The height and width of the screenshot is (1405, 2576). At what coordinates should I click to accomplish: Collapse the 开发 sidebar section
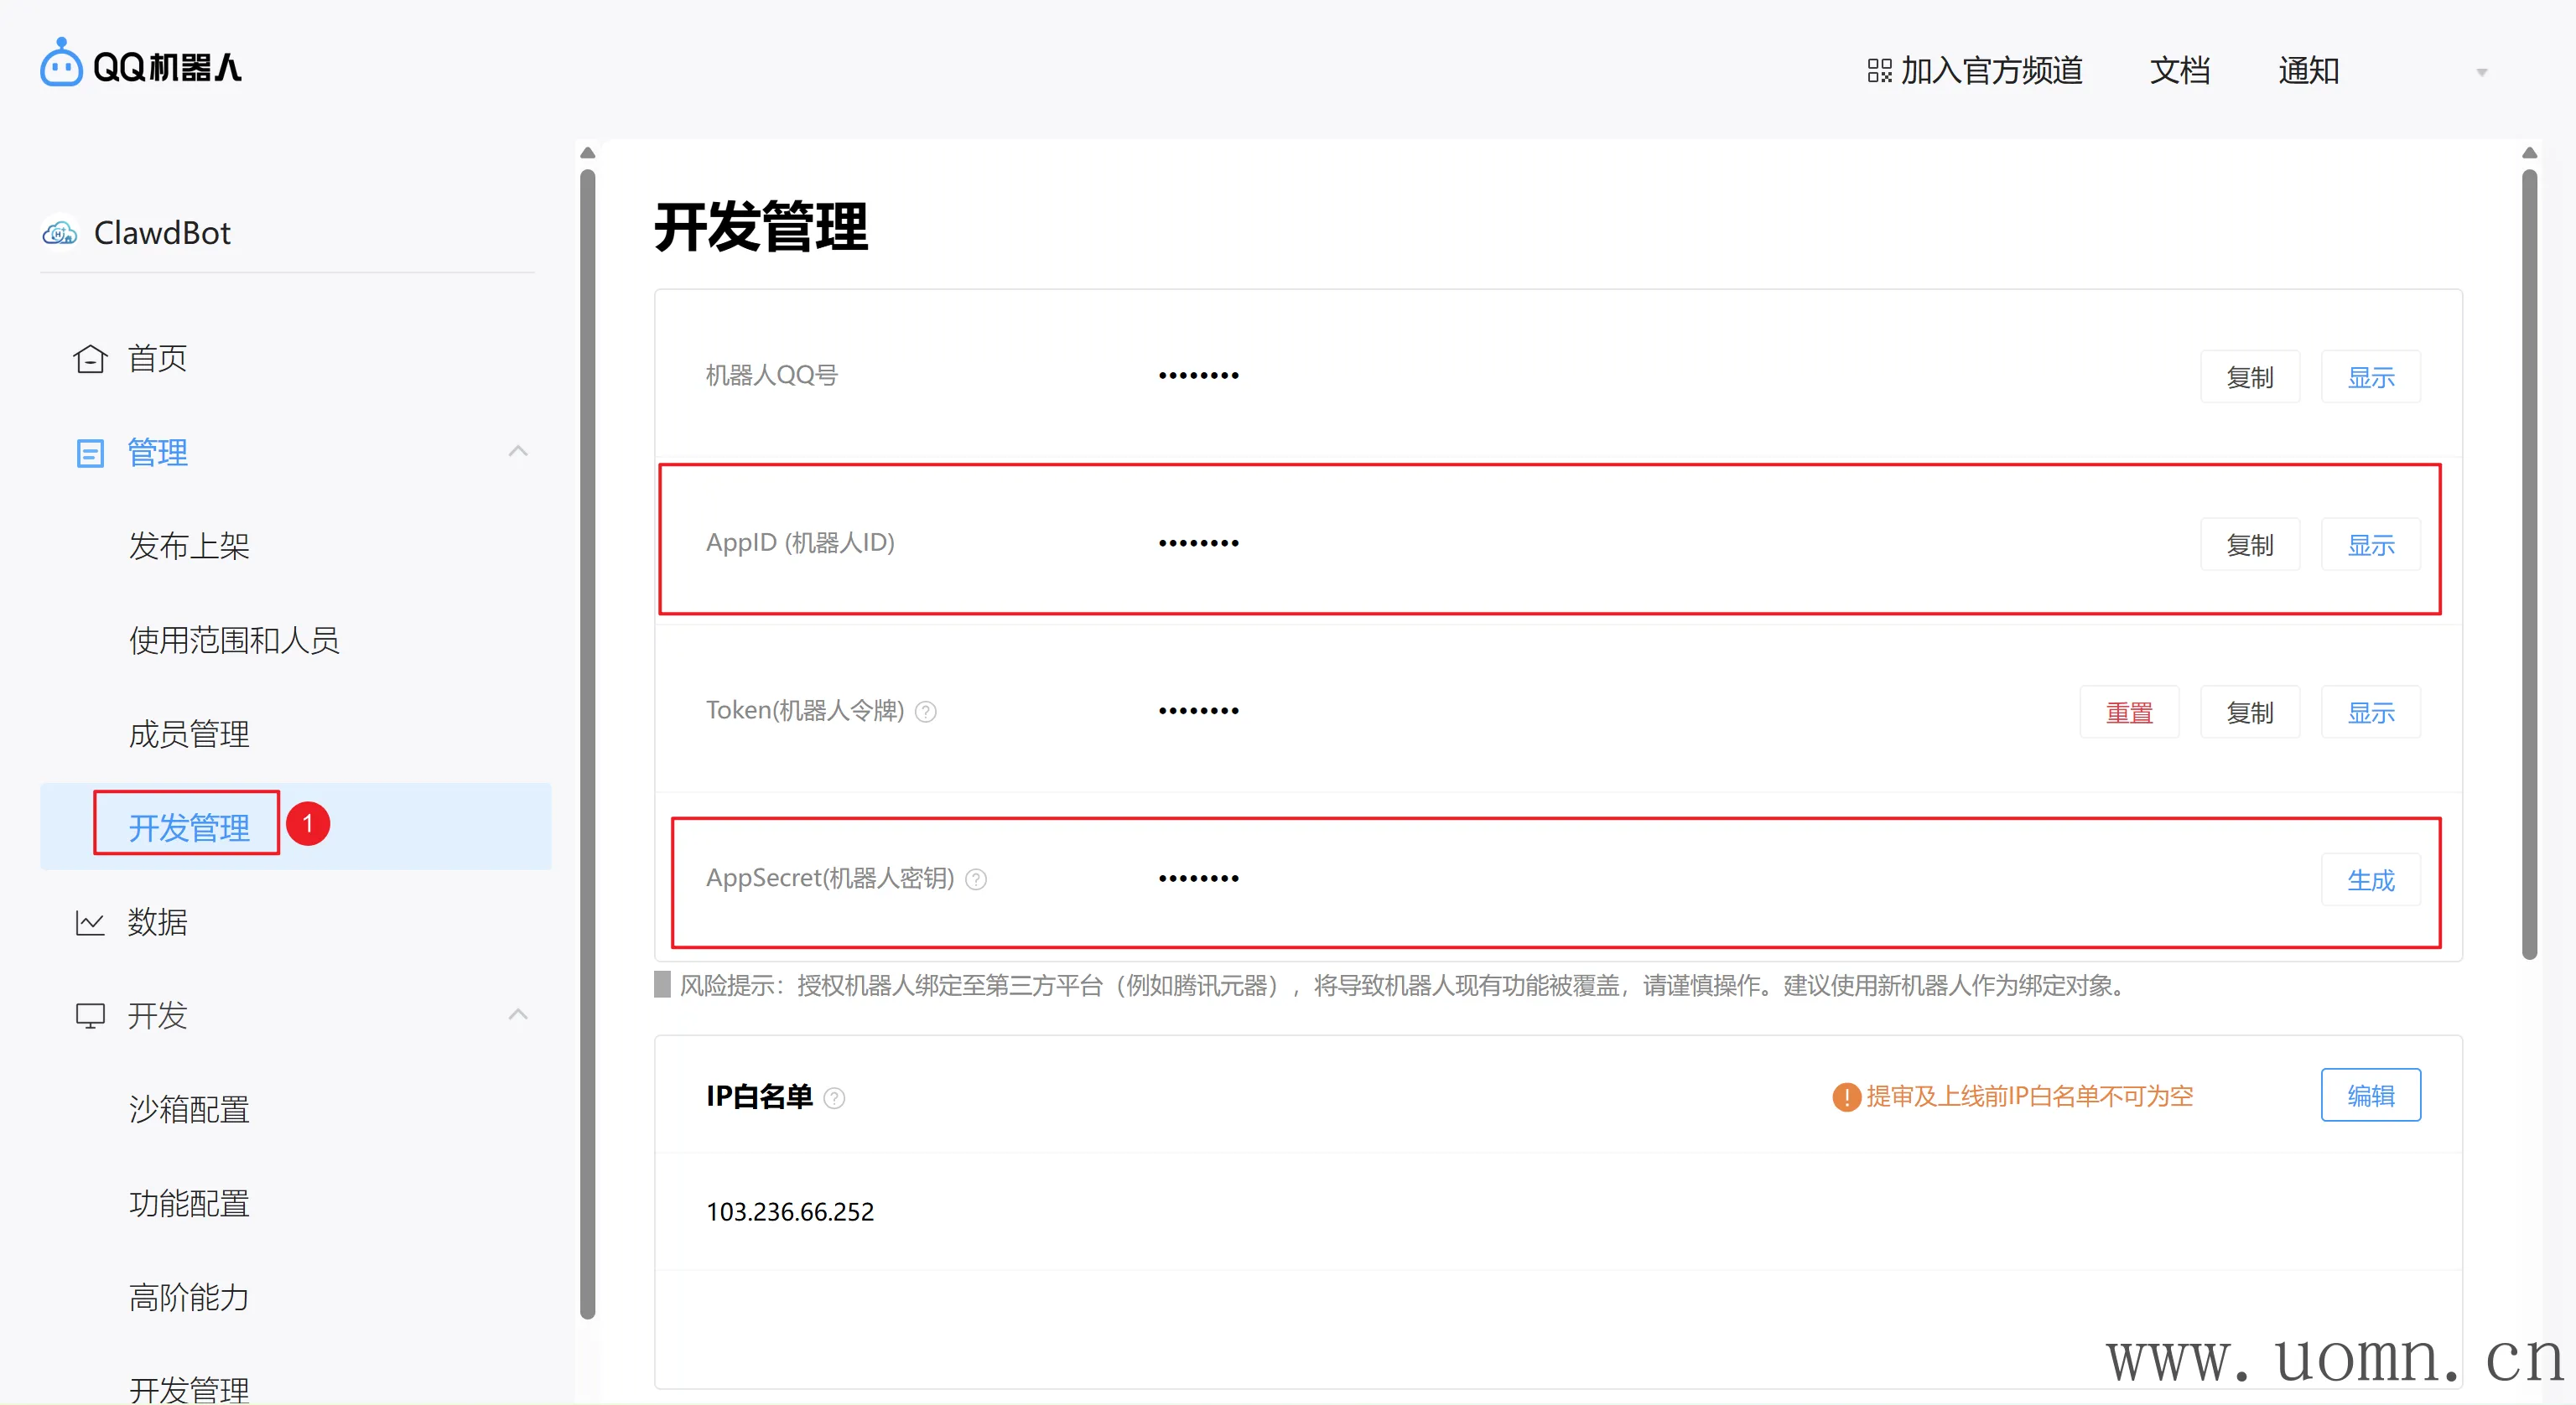(518, 1015)
